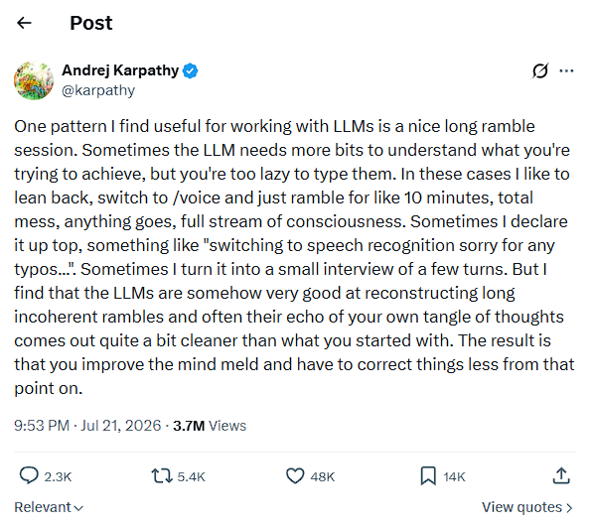Open the 9:53 PM timestamp link
Image resolution: width=592 pixels, height=525 pixels.
(x=42, y=426)
